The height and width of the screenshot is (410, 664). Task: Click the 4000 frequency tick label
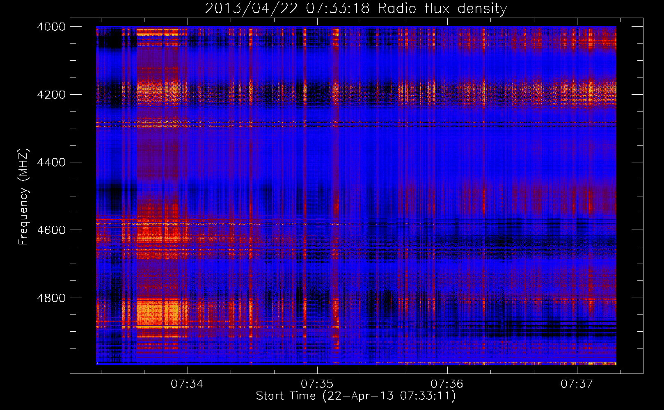[x=51, y=27]
